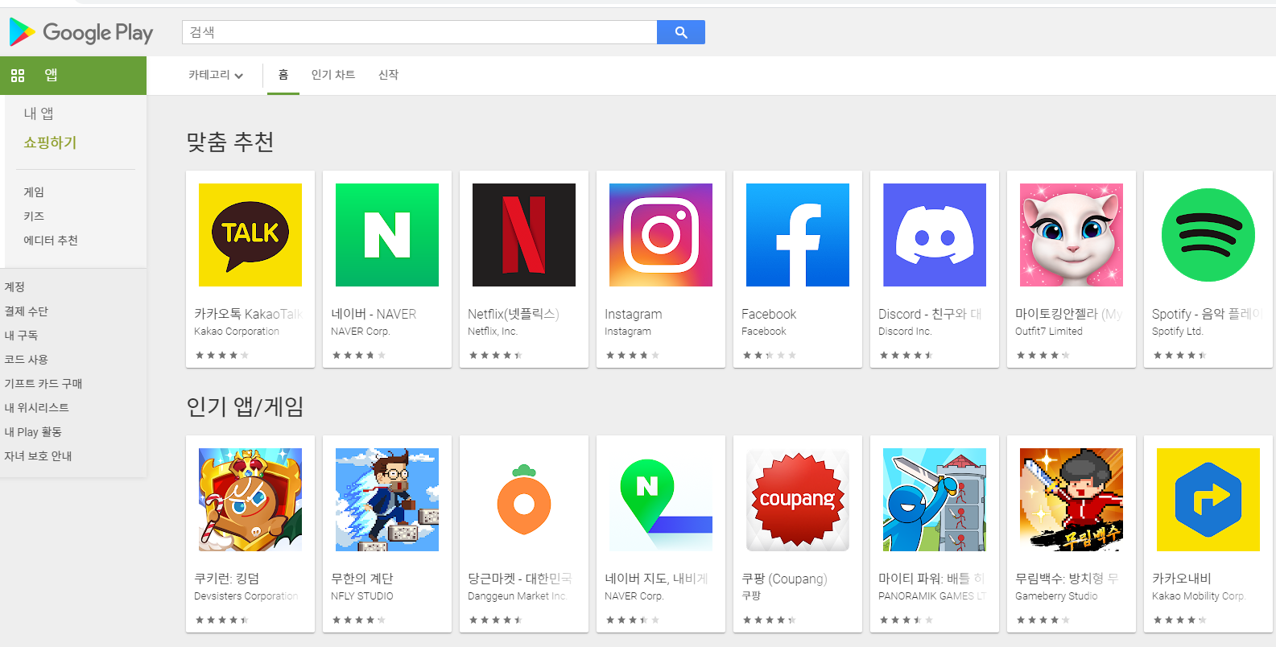The image size is (1276, 647).
Task: Open the 기프트 카드 구매 link
Action: (x=43, y=384)
